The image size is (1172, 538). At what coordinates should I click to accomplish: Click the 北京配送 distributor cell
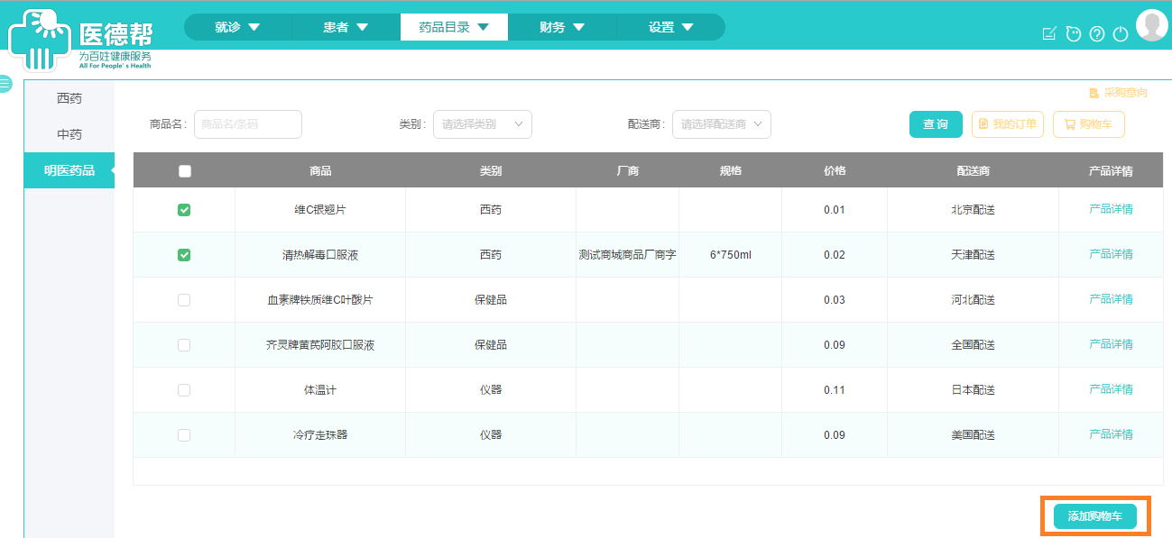pos(973,210)
